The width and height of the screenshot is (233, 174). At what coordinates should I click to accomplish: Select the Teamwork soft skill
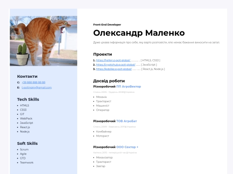27,162
